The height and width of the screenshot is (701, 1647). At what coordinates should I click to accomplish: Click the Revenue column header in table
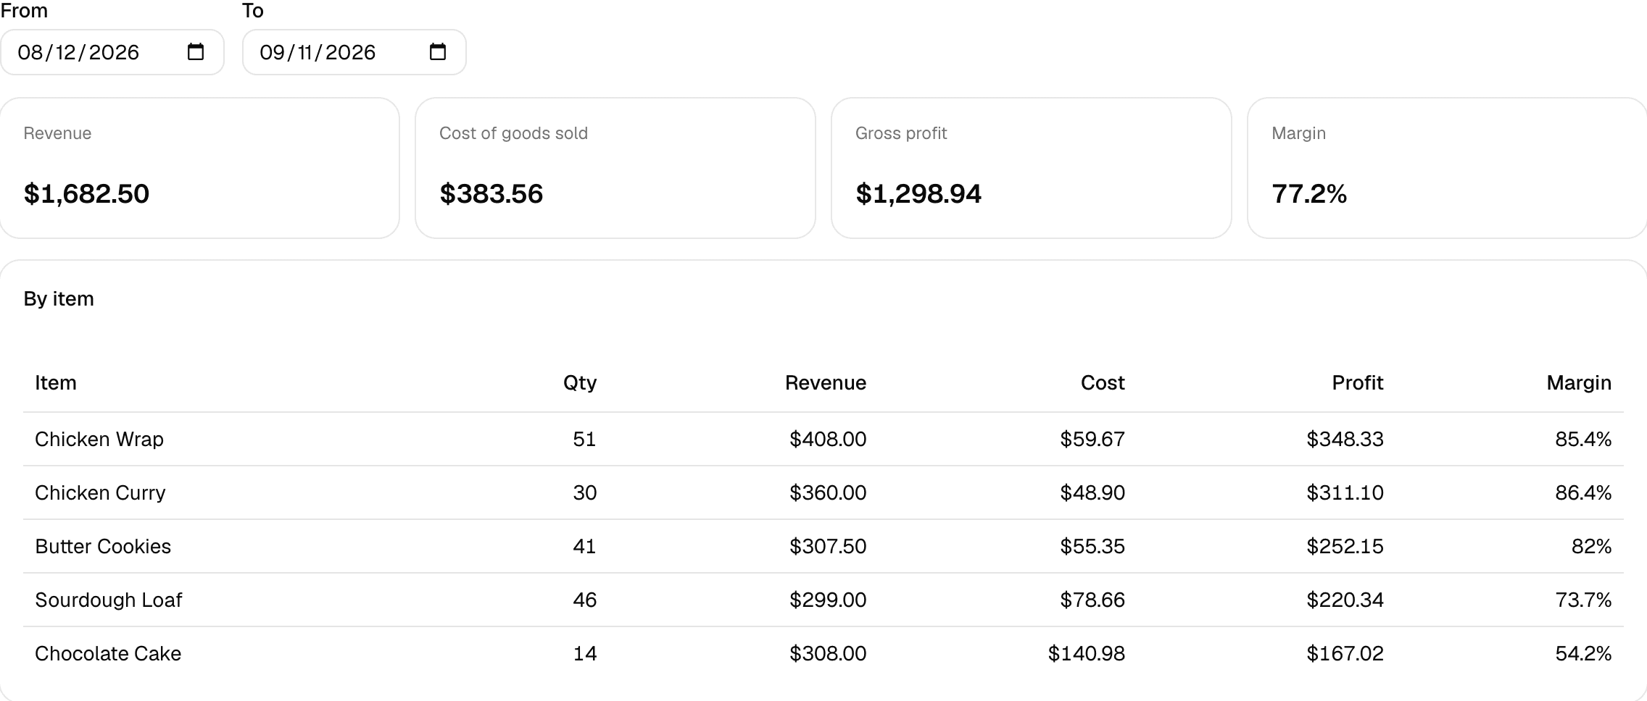(x=826, y=383)
